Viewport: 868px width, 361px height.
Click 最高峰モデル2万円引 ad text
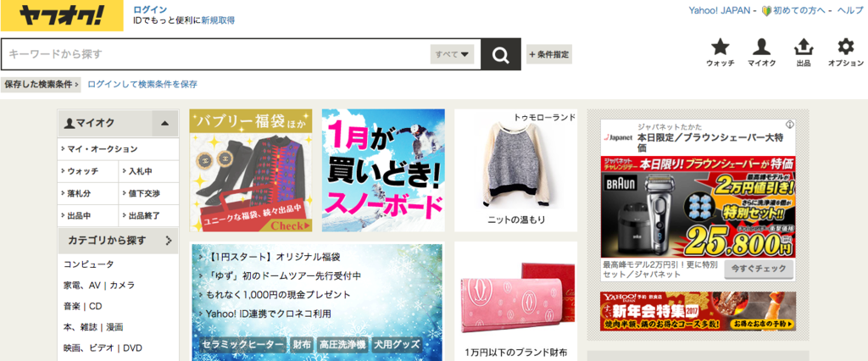(x=659, y=269)
